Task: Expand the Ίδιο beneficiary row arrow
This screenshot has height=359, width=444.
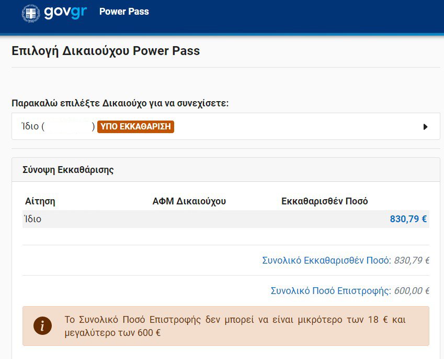Action: (x=425, y=127)
